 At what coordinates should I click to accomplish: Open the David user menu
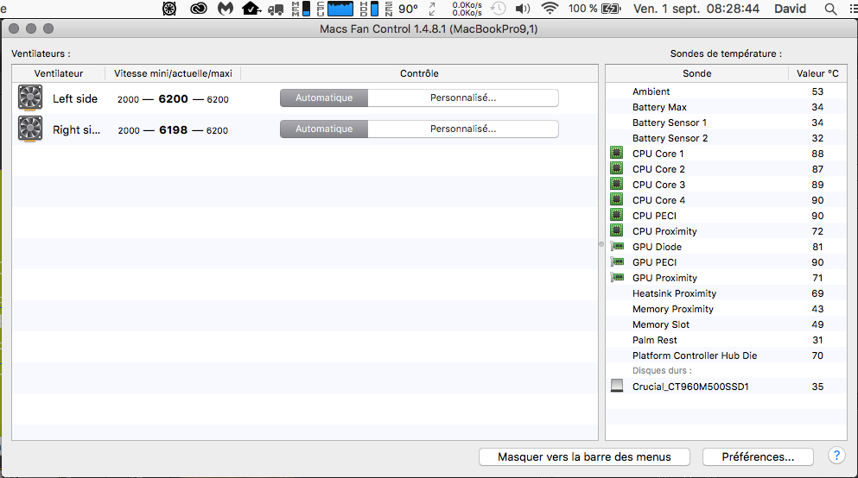pyautogui.click(x=790, y=9)
